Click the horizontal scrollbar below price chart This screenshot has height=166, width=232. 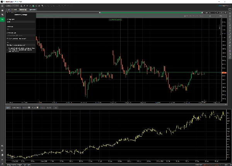116,104
